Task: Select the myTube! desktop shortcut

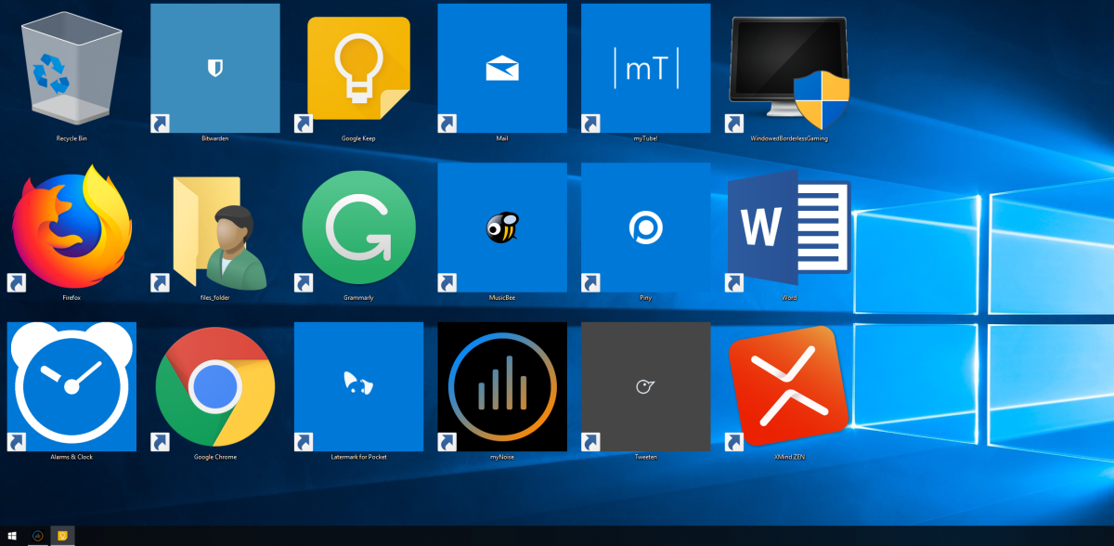Action: coord(645,69)
